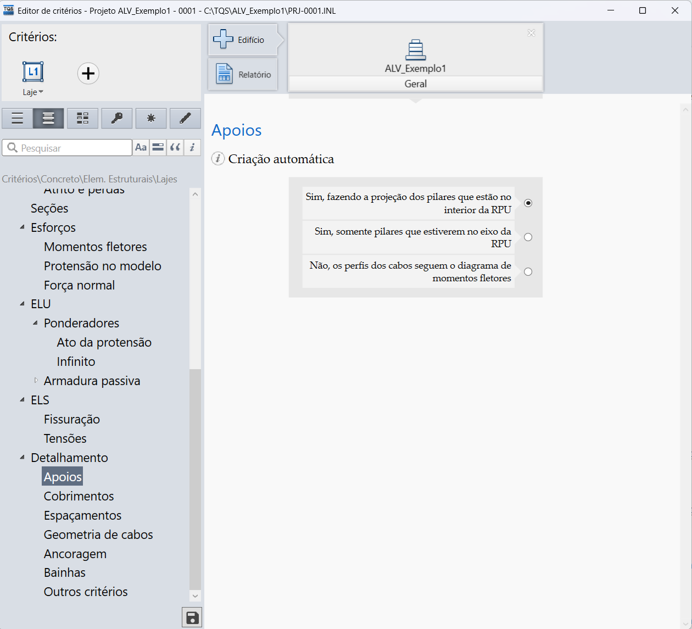692x629 pixels.
Task: Collapse the Esforços tree node
Action: coord(22,227)
